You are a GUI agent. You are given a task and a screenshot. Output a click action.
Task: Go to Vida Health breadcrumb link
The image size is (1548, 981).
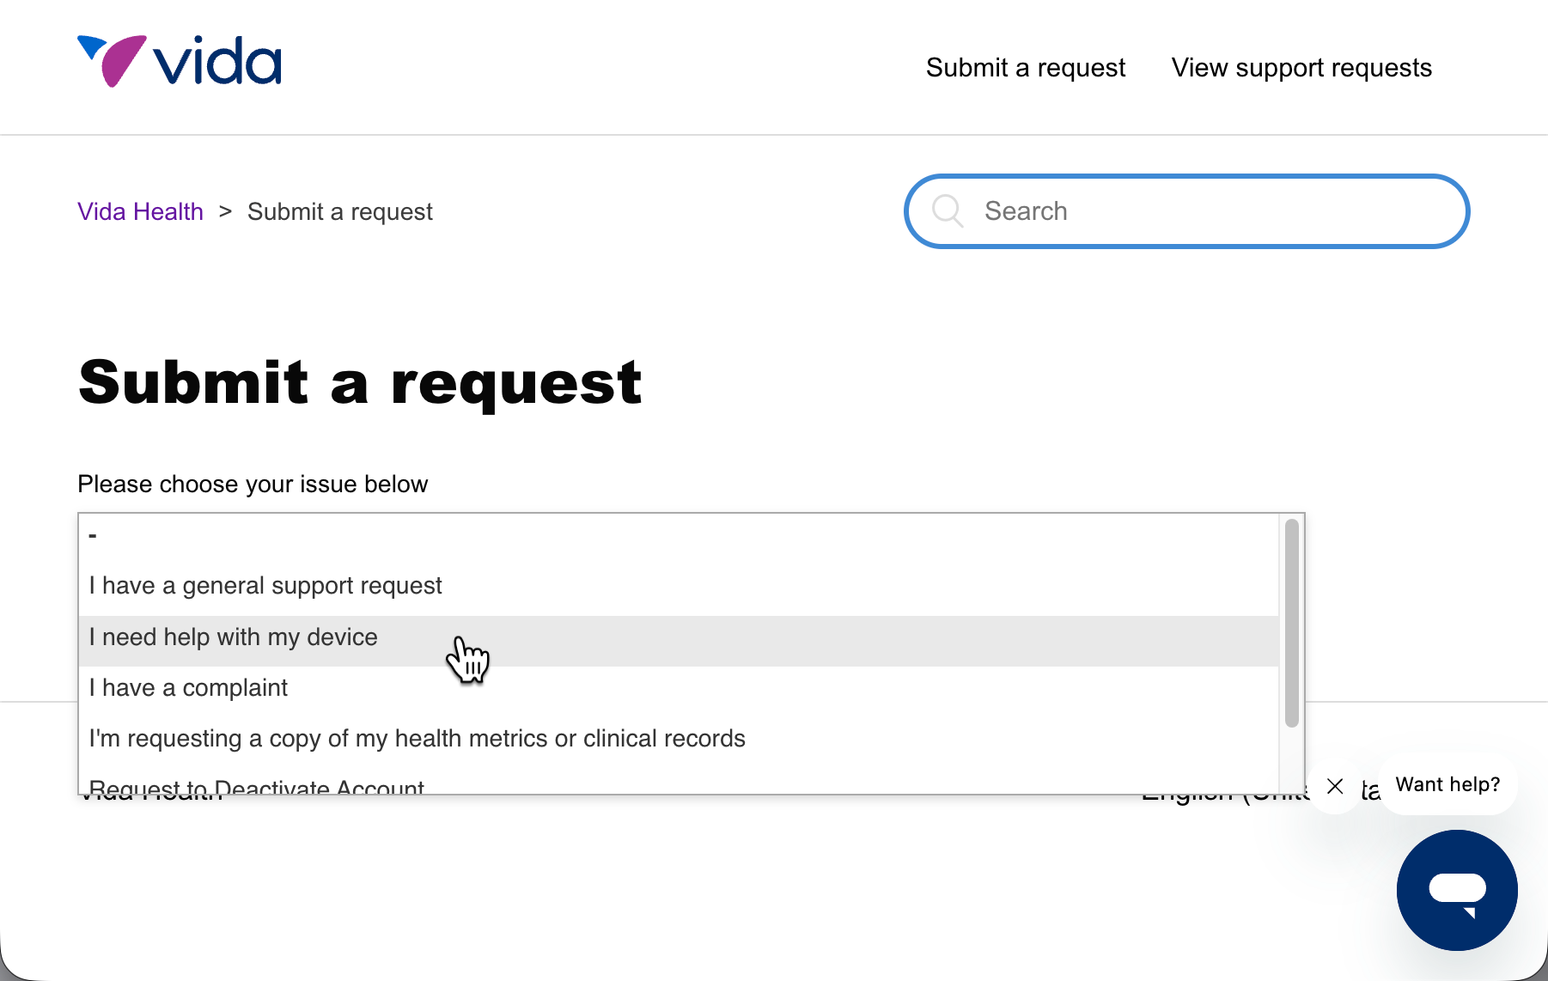click(x=140, y=211)
